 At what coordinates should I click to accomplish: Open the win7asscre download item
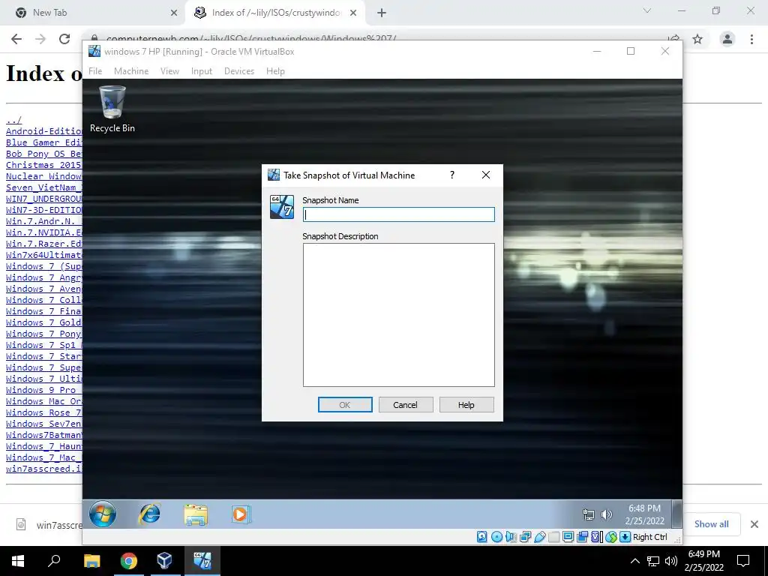pyautogui.click(x=48, y=525)
